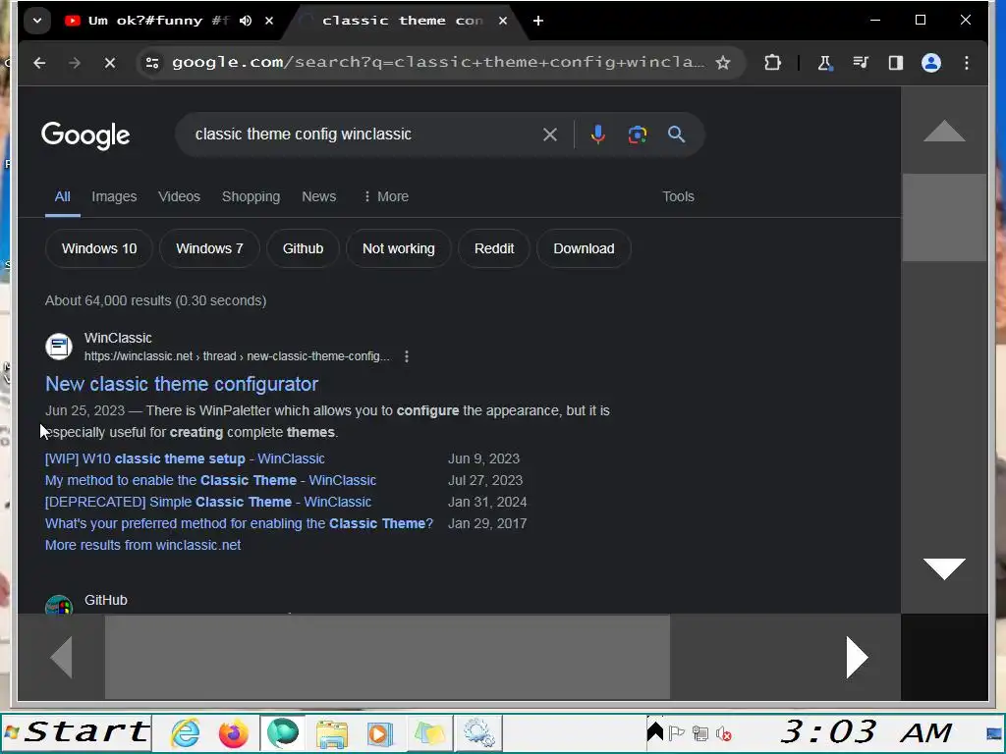Click the vertical scrollbar thumb
Viewport: 1006px width, 754px height.
[944, 218]
